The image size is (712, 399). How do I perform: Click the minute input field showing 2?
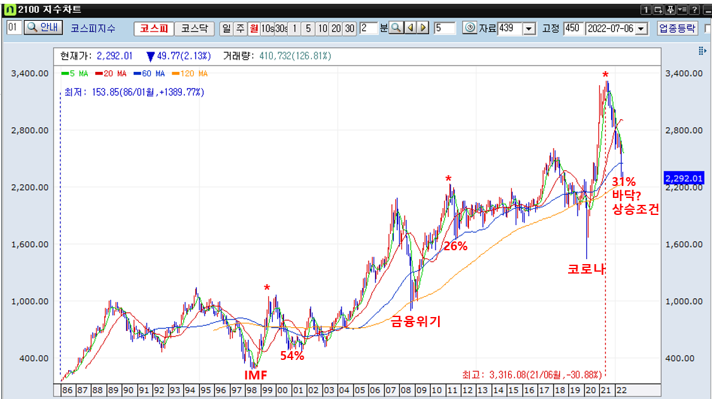pyautogui.click(x=368, y=28)
